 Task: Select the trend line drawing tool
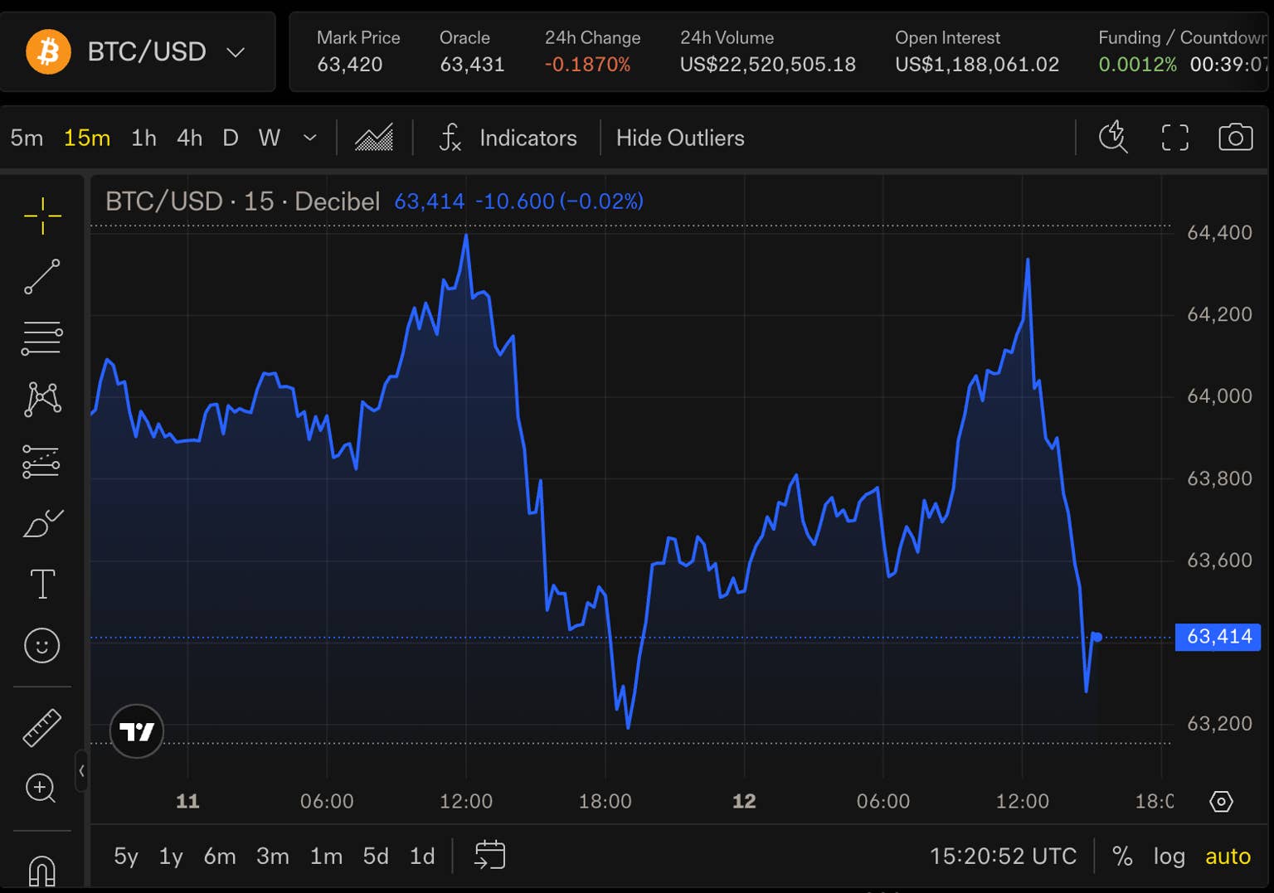point(42,277)
